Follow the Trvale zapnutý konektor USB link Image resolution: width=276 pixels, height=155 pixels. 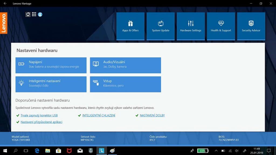(x=39, y=115)
